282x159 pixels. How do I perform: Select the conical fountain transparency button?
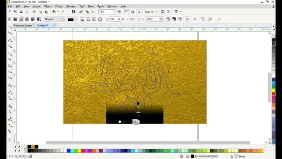[94, 19]
